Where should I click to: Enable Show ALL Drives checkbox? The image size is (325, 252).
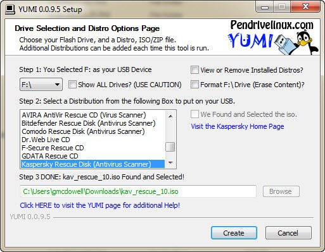pyautogui.click(x=72, y=85)
